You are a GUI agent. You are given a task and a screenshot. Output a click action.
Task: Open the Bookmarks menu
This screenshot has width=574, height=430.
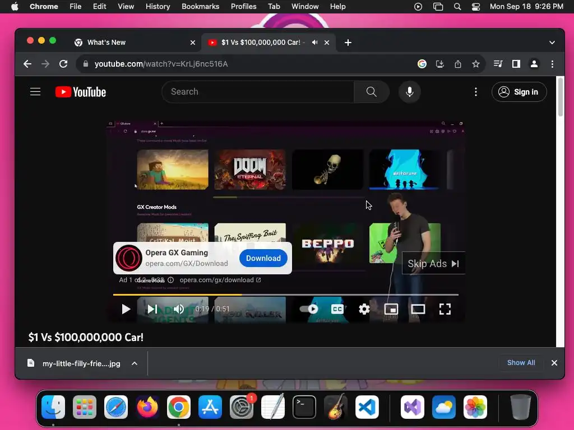[201, 7]
